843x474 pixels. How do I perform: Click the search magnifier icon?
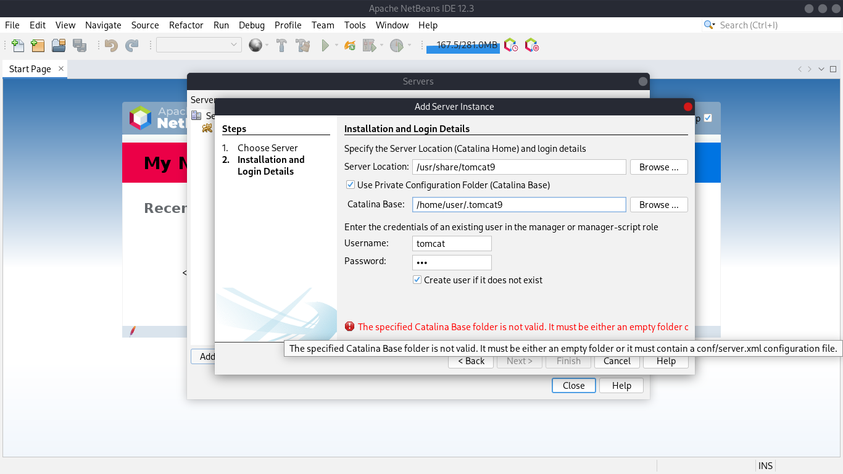point(709,25)
